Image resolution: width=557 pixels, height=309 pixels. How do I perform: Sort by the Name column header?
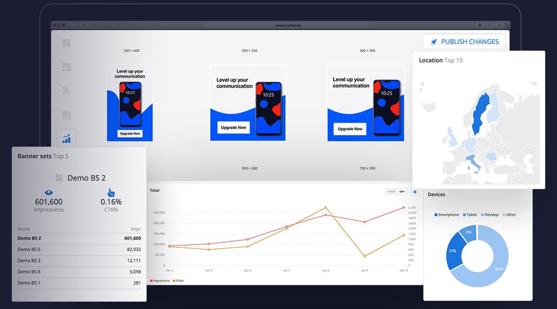coord(24,229)
